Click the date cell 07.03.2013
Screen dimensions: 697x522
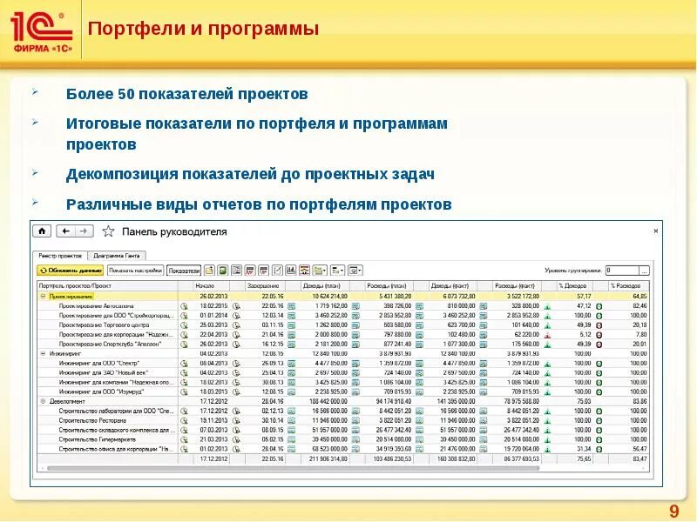(212, 430)
